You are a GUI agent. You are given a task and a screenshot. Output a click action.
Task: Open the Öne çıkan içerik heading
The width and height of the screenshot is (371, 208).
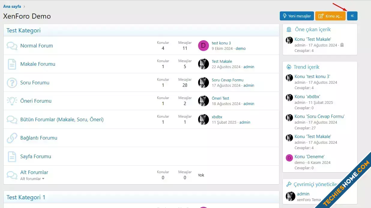pos(313,29)
